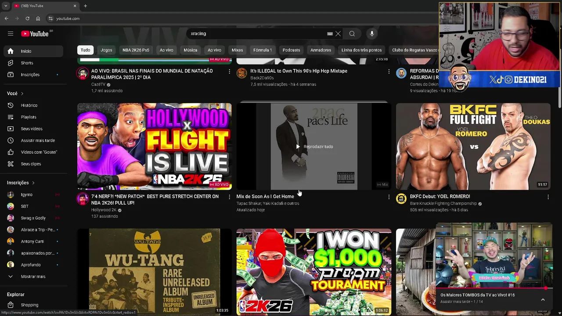
Task: Open the on-screen keyboard icon in search
Action: (x=330, y=34)
